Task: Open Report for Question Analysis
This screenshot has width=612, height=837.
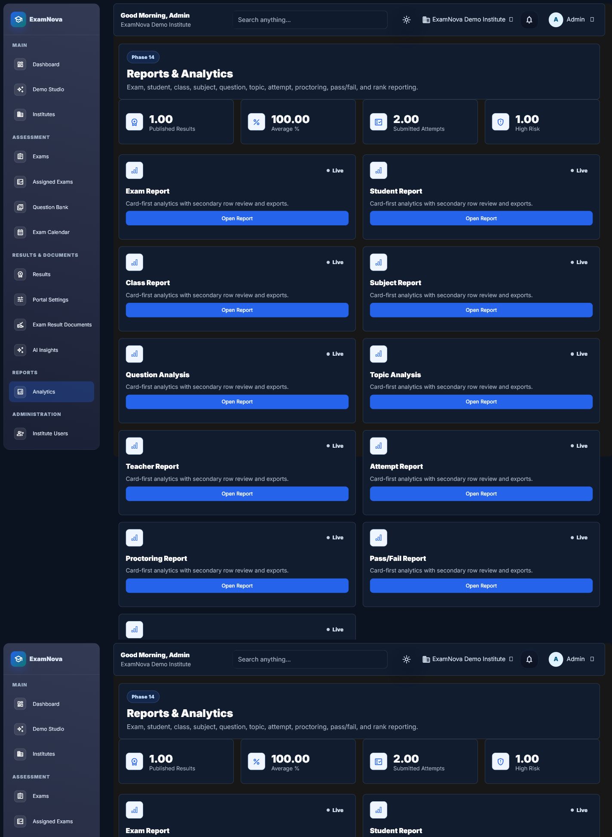Action: click(x=237, y=402)
